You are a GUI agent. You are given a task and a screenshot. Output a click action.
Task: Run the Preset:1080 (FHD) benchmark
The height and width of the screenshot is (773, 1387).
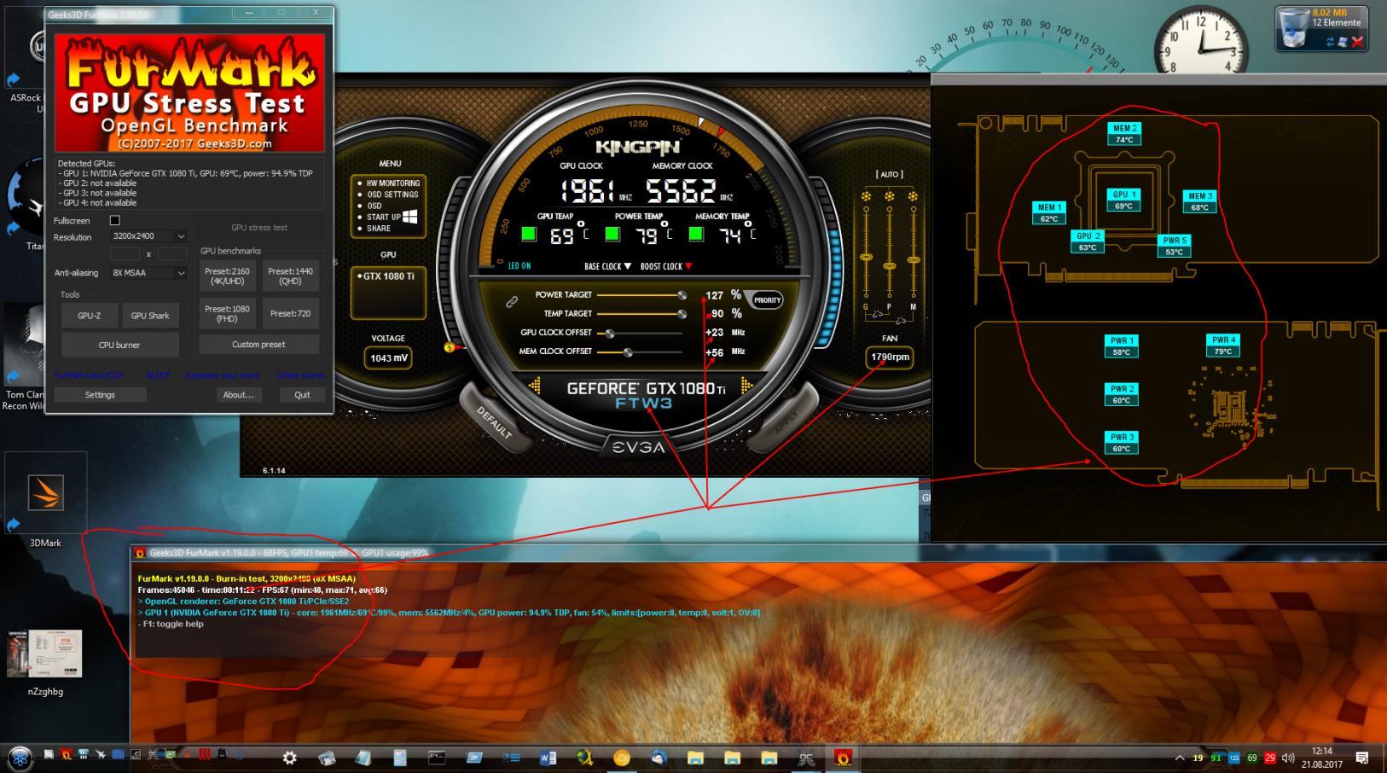(227, 314)
